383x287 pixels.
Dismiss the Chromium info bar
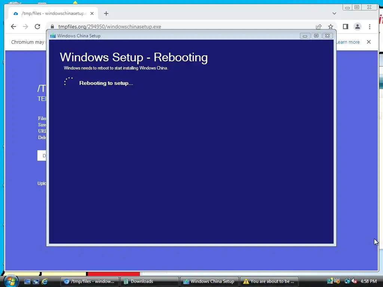click(368, 42)
